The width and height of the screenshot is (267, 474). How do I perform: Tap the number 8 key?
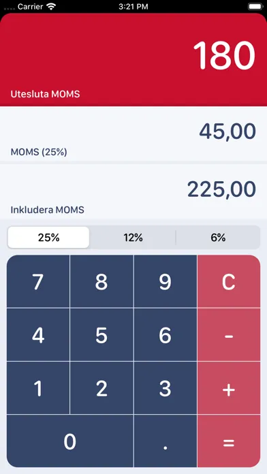[x=101, y=281]
